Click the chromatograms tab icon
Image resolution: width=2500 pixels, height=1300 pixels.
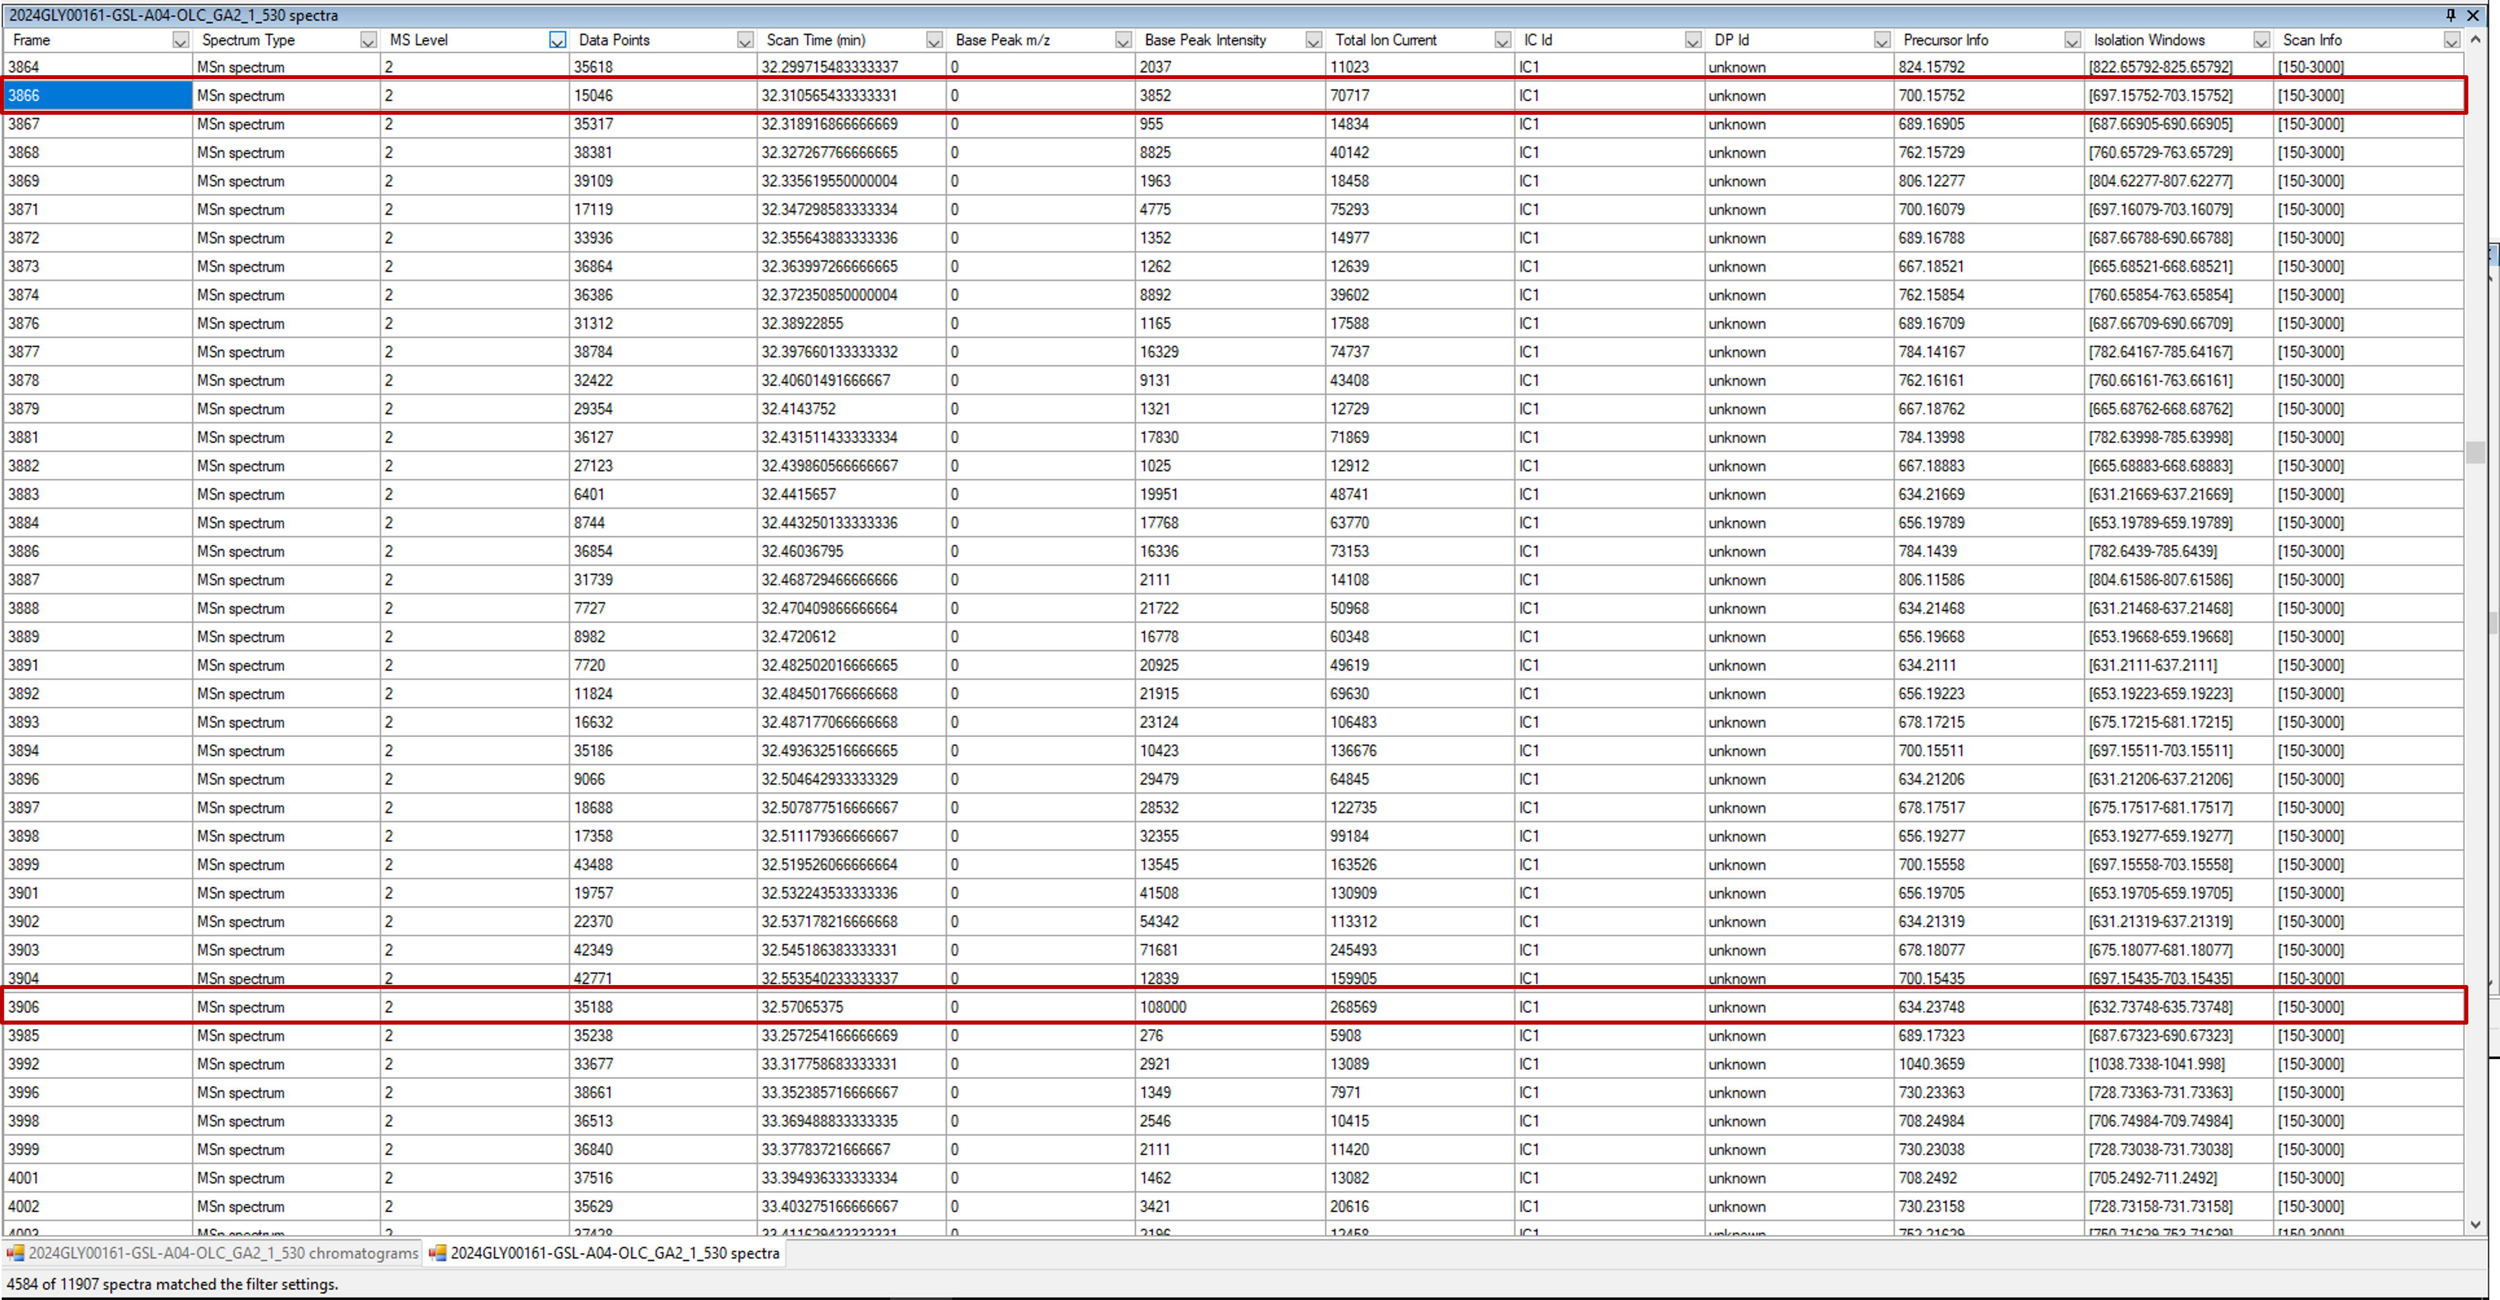[15, 1253]
